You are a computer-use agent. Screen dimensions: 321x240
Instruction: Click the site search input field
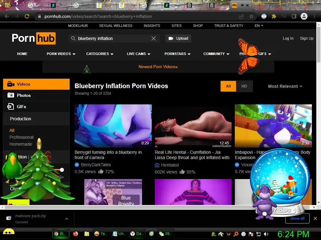pos(114,38)
